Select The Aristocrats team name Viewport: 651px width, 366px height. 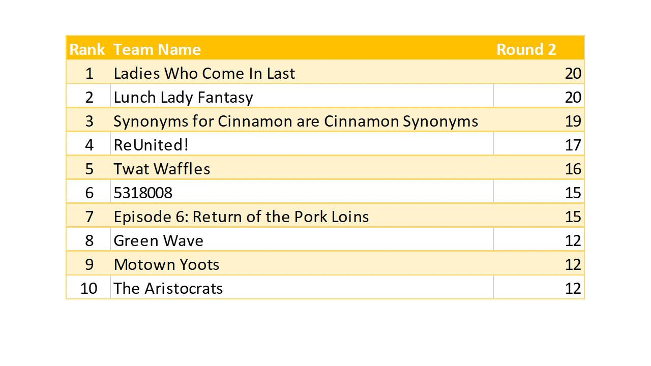point(168,288)
